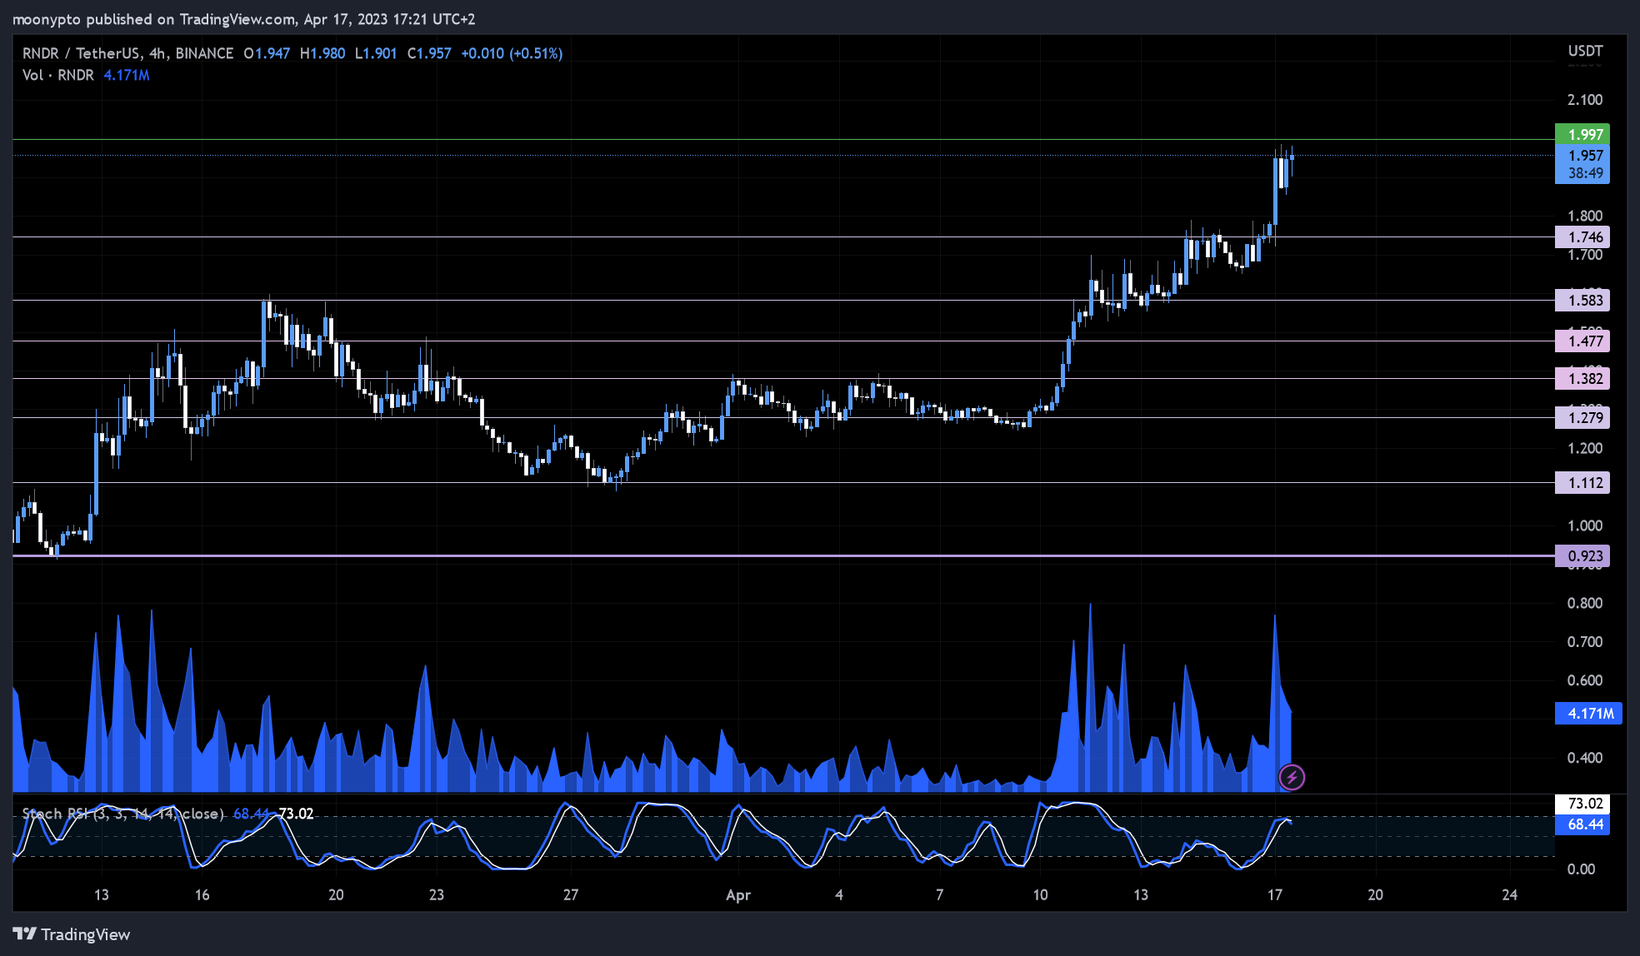Click the 27 date label on time axis
Screen dimensions: 1640x956
570,895
